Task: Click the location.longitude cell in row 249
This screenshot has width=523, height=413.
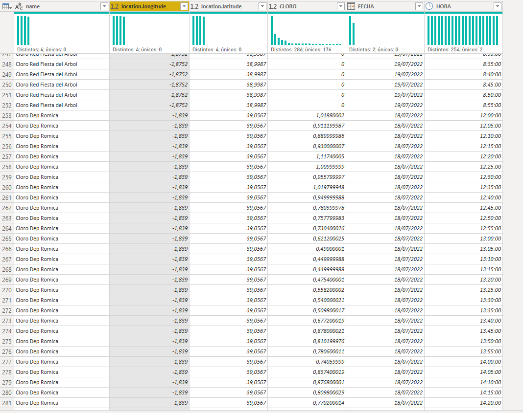Action: (149, 75)
